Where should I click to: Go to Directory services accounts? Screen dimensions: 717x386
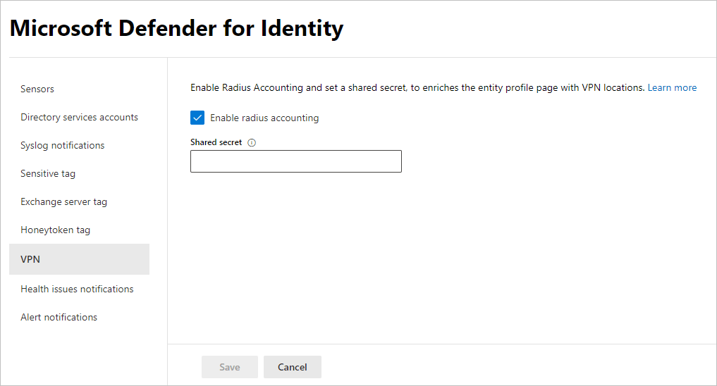click(x=79, y=117)
